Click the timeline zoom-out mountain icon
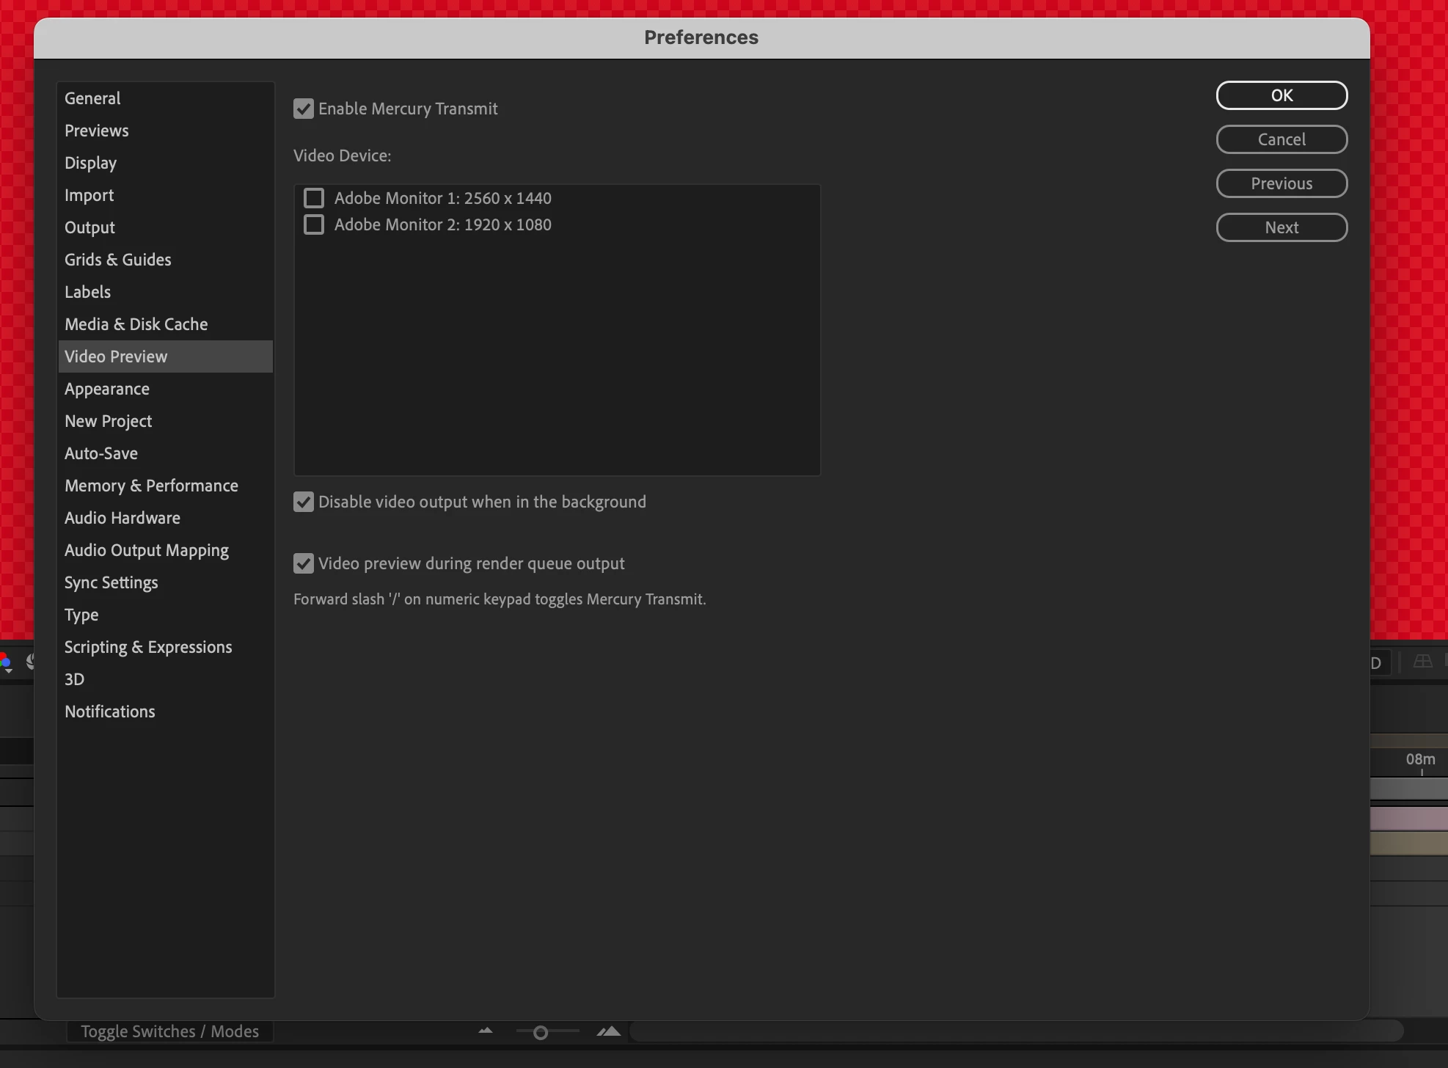 tap(486, 1031)
